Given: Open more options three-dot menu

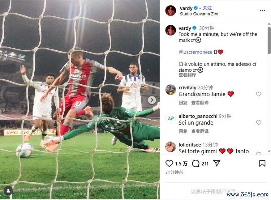Looking at the screenshot, I should click(262, 11).
